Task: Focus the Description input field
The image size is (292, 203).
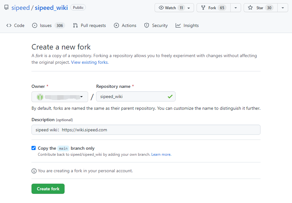Action: (x=146, y=130)
